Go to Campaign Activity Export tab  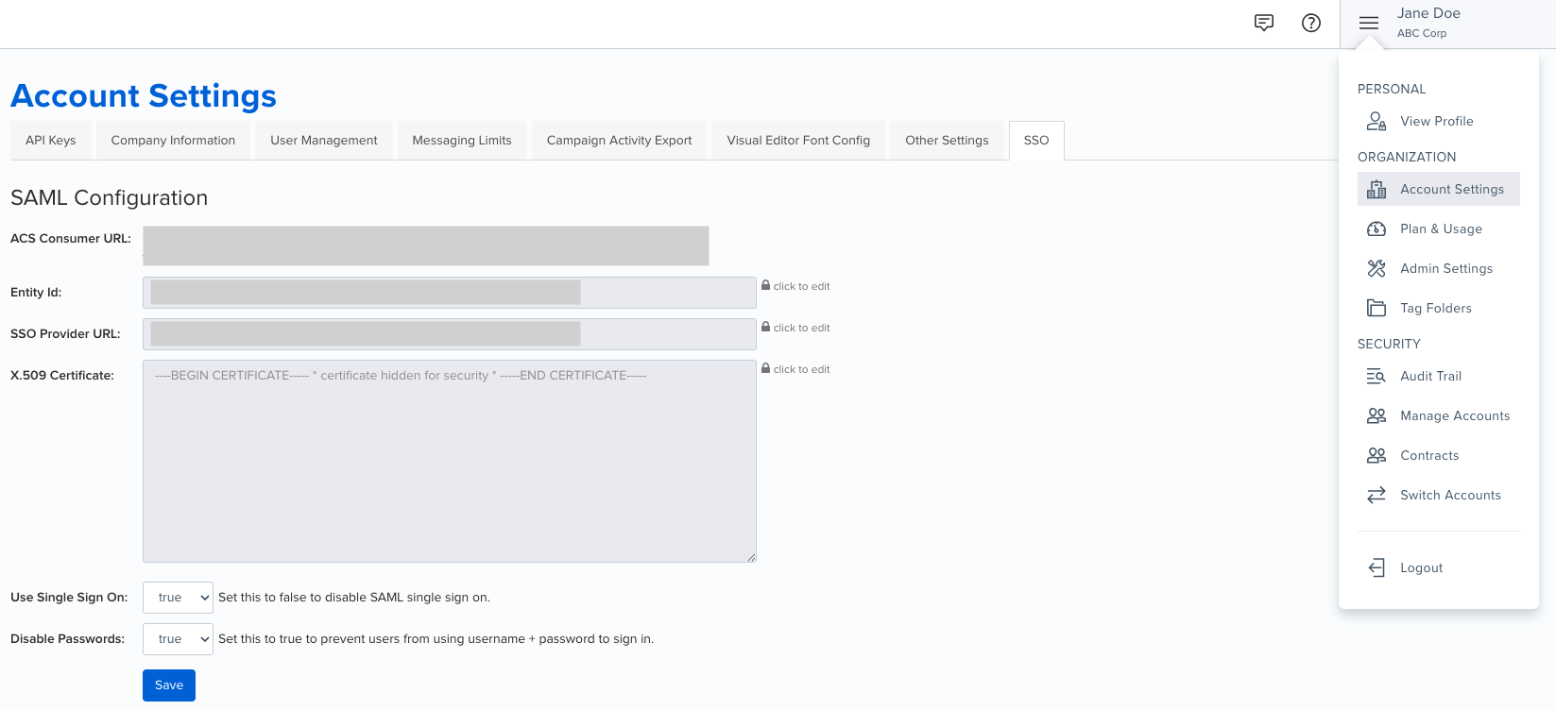619,141
